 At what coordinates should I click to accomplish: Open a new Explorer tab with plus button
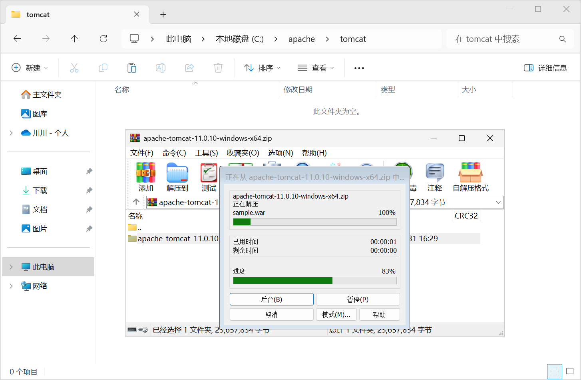[163, 15]
